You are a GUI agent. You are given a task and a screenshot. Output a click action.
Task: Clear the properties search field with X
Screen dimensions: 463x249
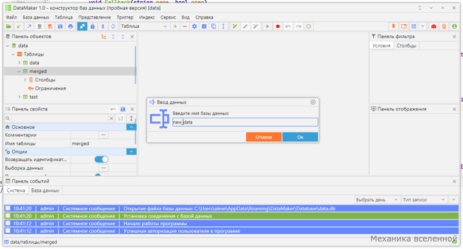point(111,118)
